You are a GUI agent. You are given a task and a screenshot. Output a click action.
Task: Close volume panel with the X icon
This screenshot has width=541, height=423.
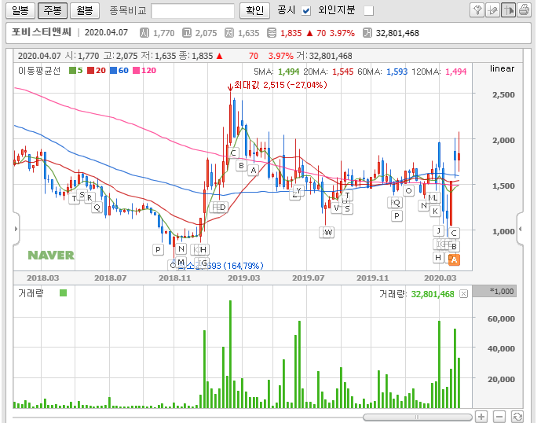point(464,294)
